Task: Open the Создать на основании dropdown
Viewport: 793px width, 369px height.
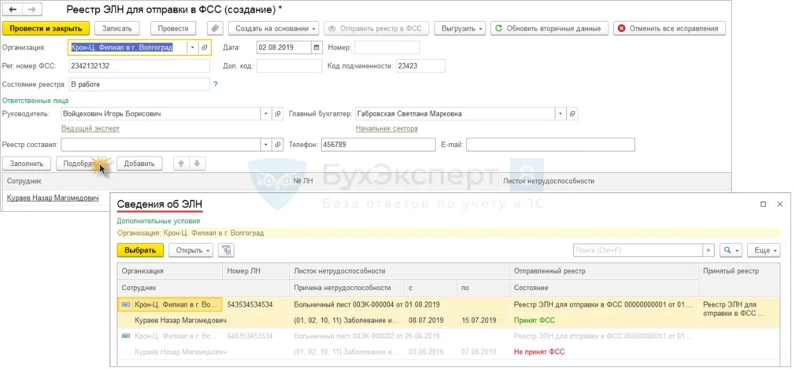Action: coord(274,29)
